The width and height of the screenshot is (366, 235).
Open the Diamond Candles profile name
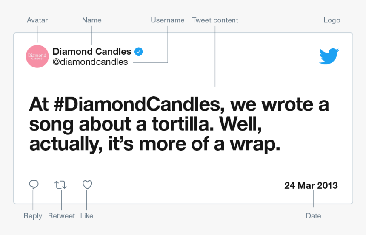92,52
